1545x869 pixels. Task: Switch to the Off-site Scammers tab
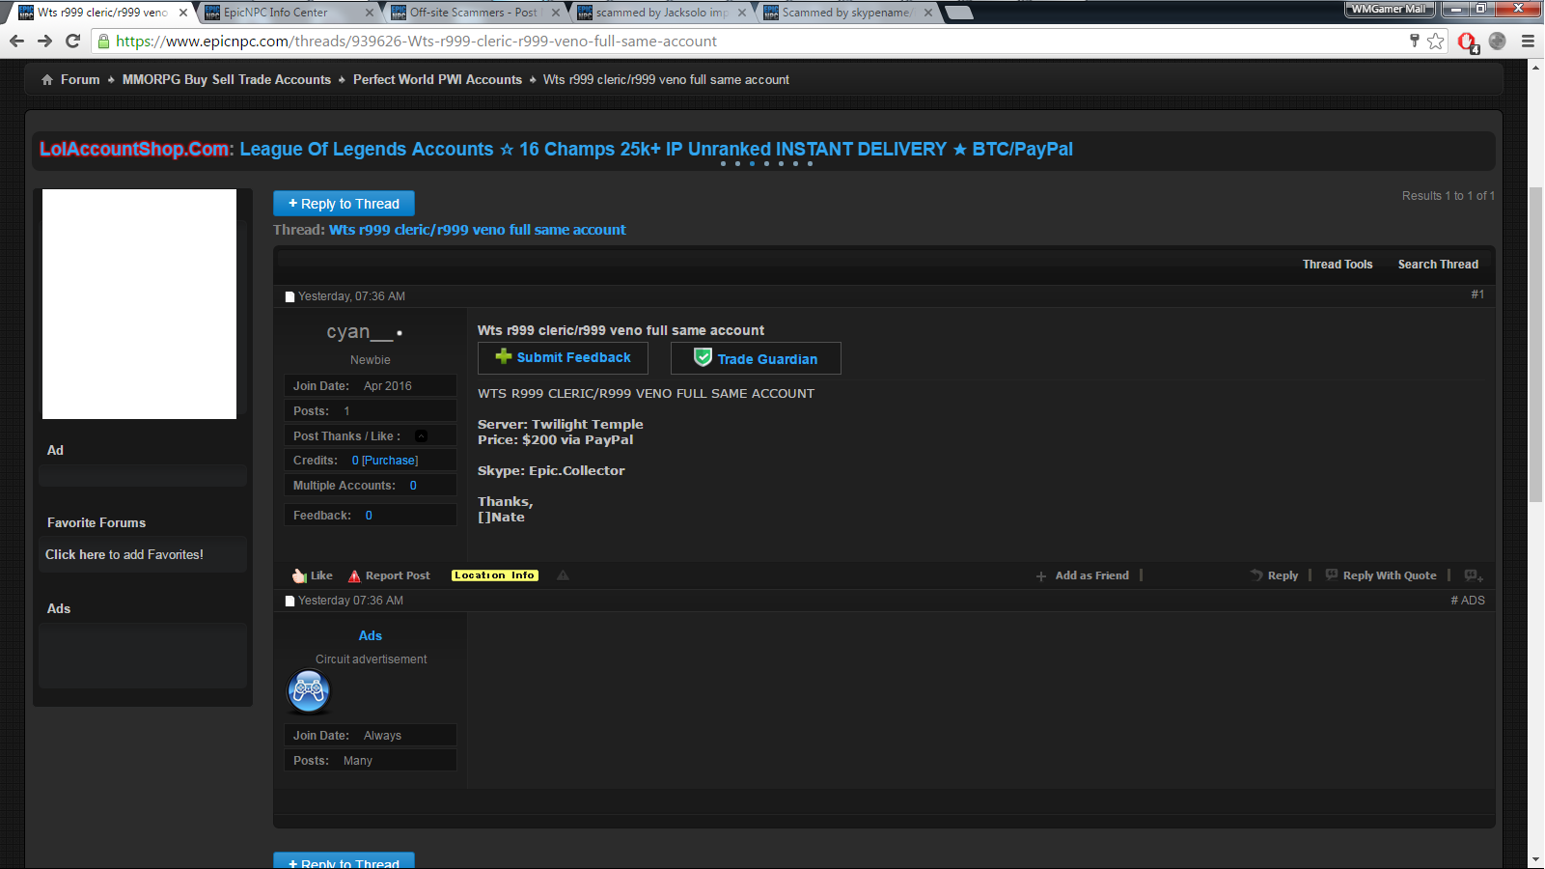474,13
